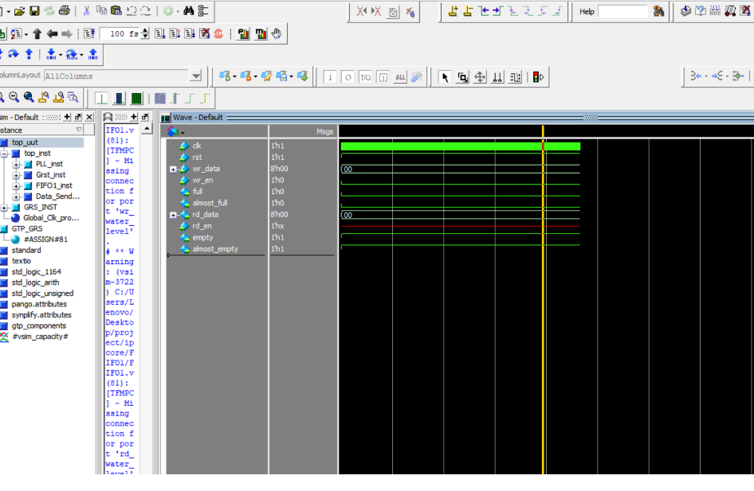754x491 pixels.
Task: Click the red Stop simulation icon
Action: click(x=219, y=33)
